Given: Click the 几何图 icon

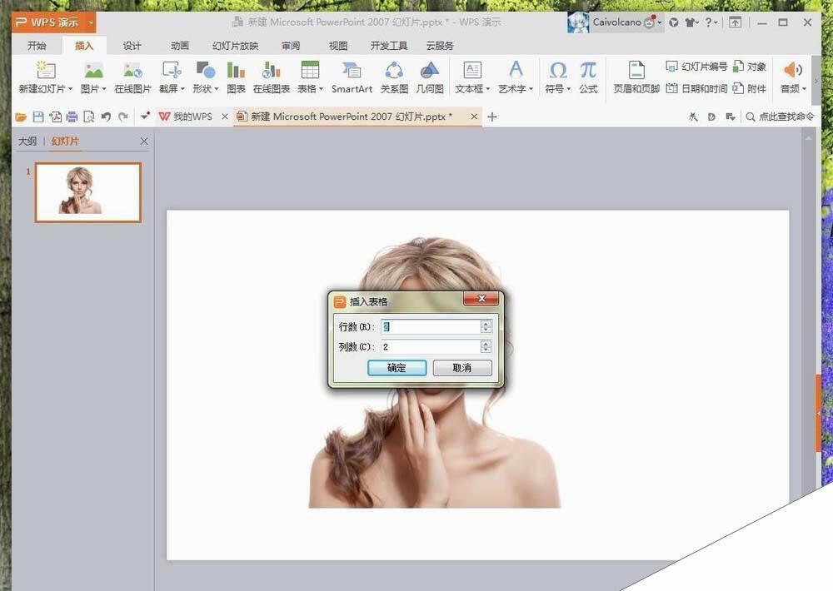Looking at the screenshot, I should [430, 72].
